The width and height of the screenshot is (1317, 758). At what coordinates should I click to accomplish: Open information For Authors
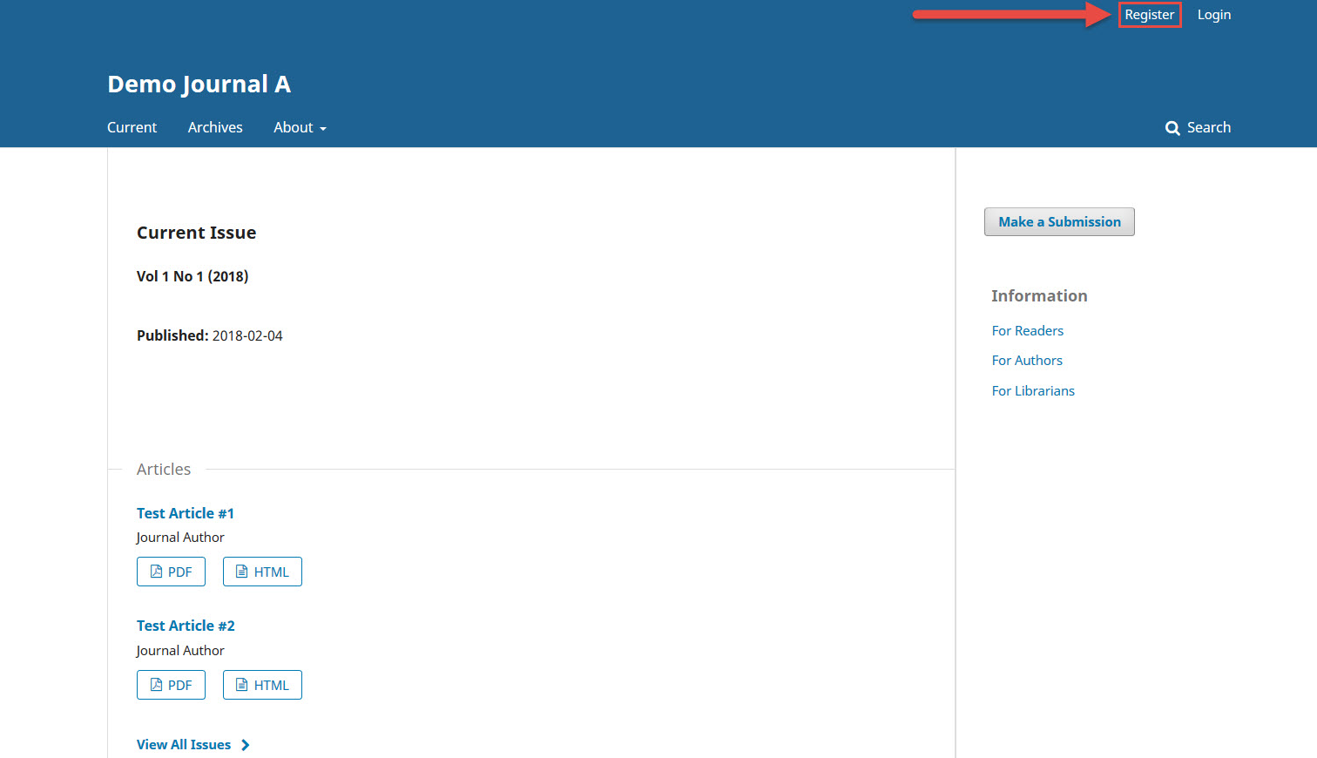(1027, 360)
